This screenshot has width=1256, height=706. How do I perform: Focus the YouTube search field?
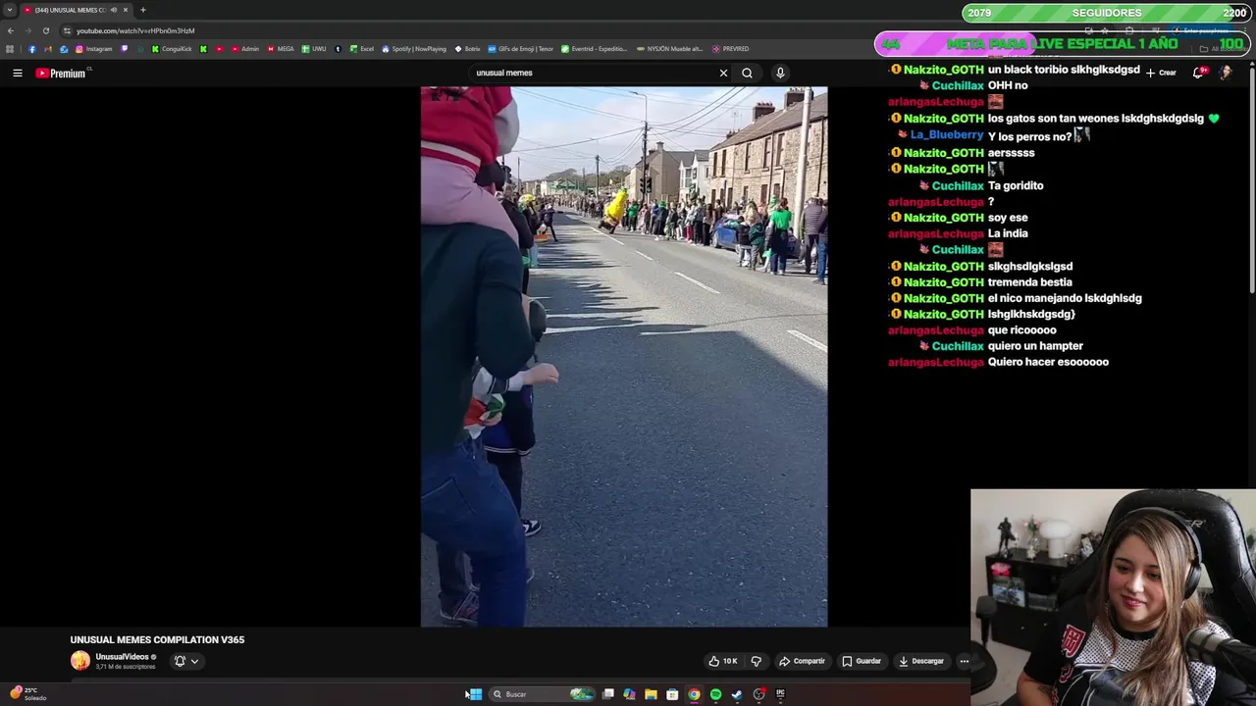coord(594,73)
